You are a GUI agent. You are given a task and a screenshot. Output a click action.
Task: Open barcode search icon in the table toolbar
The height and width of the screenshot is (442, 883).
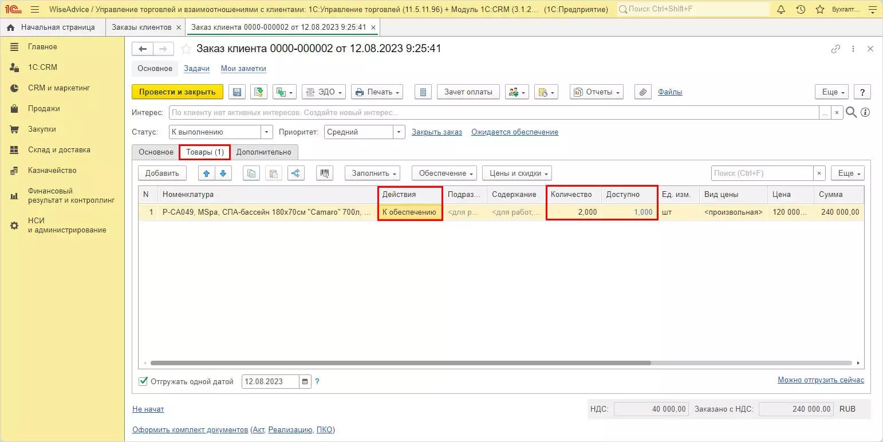point(325,173)
